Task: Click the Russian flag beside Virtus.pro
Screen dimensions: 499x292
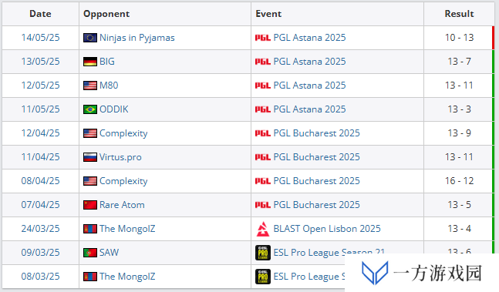Action: tap(90, 157)
